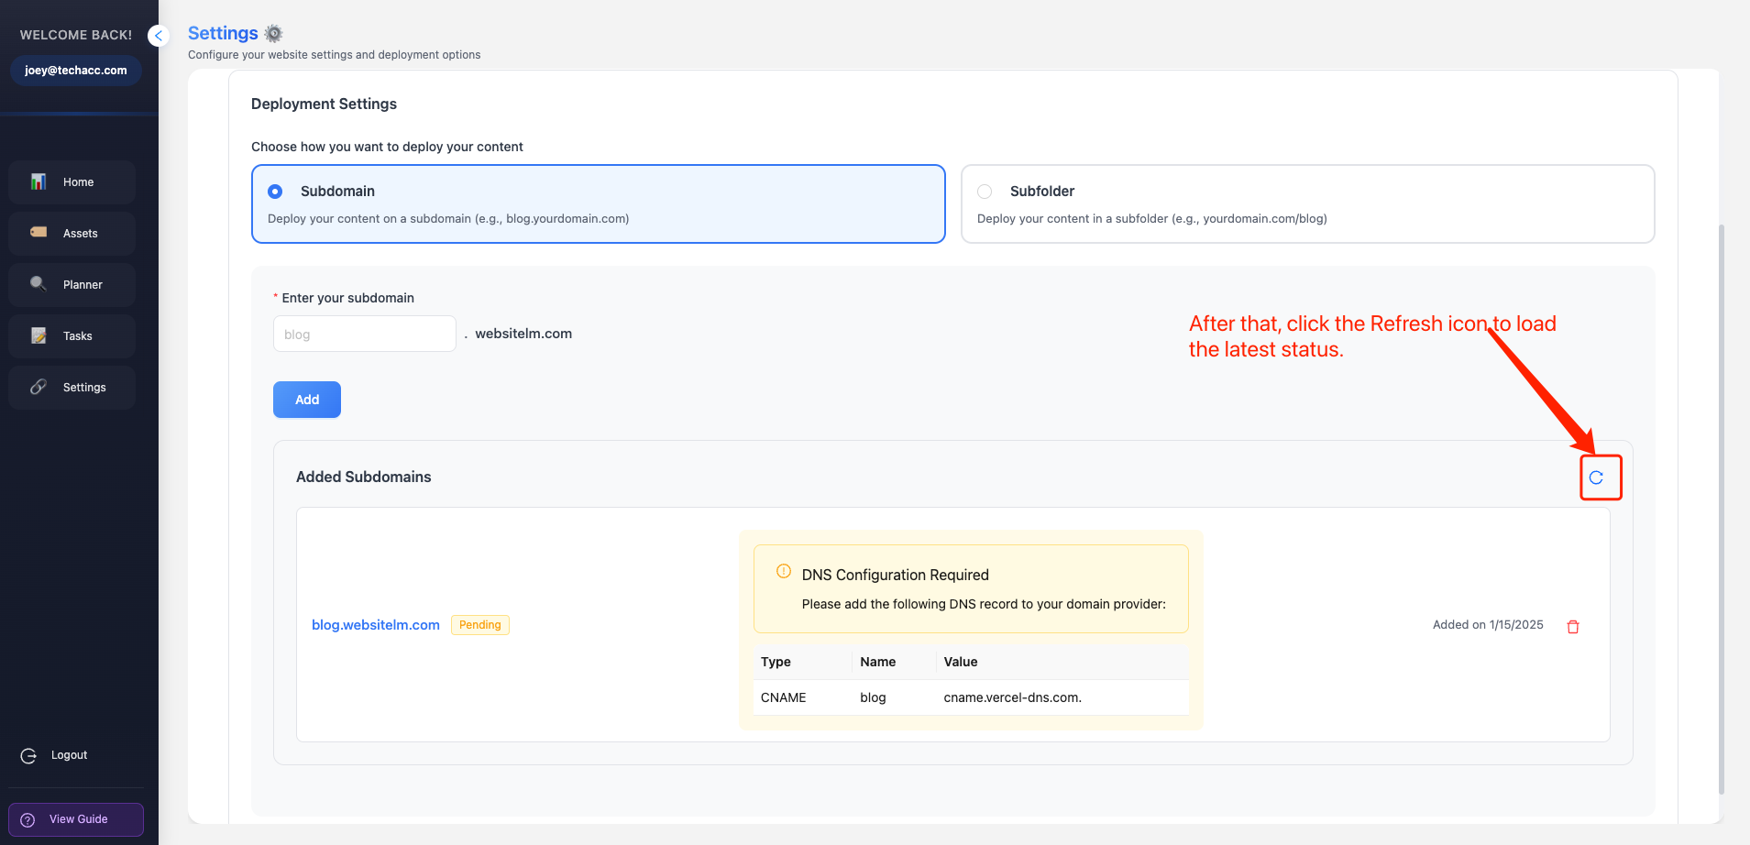Refresh the Added Subdomains status
Screen dimensions: 1750x845
pos(1596,477)
